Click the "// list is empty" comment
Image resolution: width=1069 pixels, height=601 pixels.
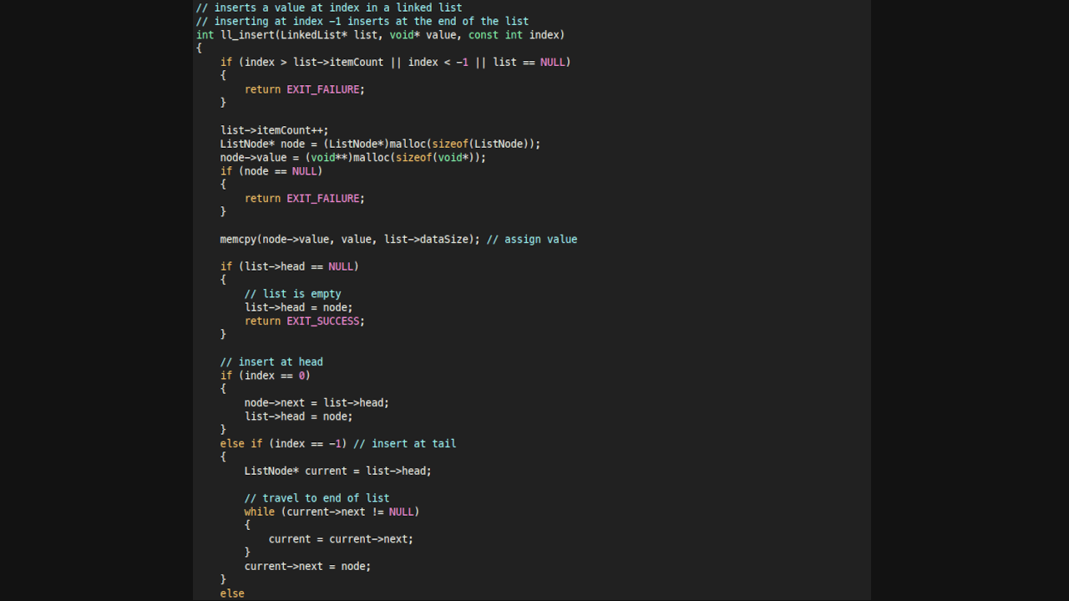293,294
